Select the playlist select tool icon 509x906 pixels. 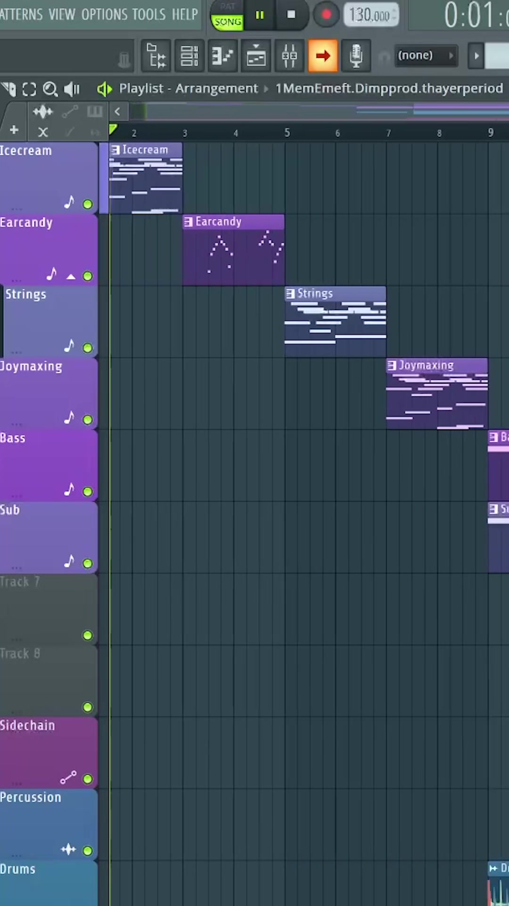pos(29,89)
